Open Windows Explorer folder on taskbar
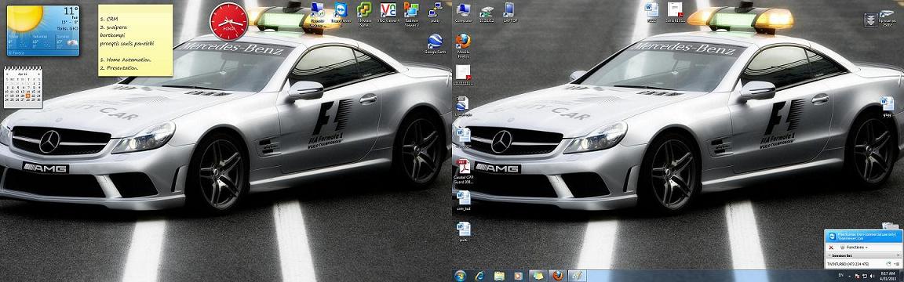This screenshot has height=282, width=904. (x=499, y=276)
